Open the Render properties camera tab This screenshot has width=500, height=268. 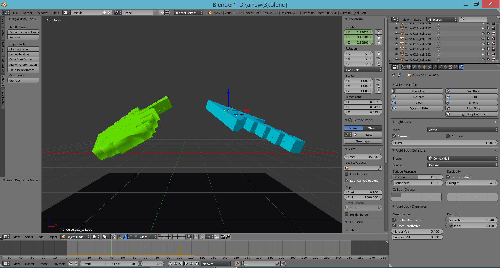[404, 67]
